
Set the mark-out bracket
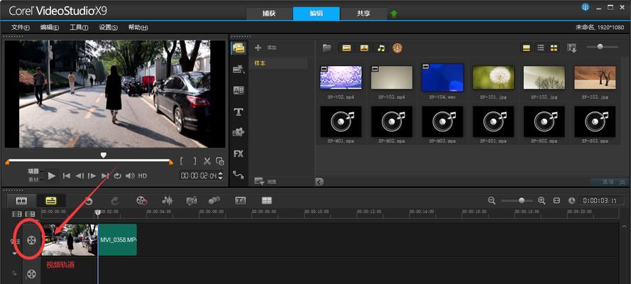194,161
